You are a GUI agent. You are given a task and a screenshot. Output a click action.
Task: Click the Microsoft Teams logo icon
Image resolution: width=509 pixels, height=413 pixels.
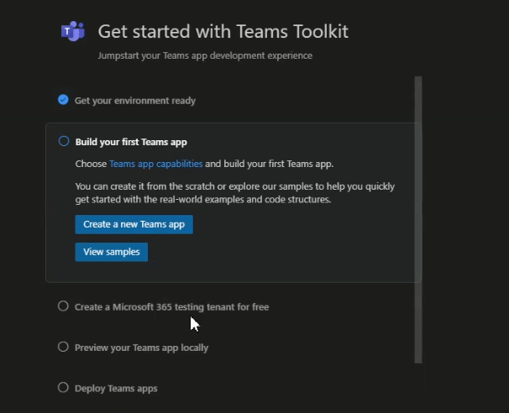coord(73,31)
